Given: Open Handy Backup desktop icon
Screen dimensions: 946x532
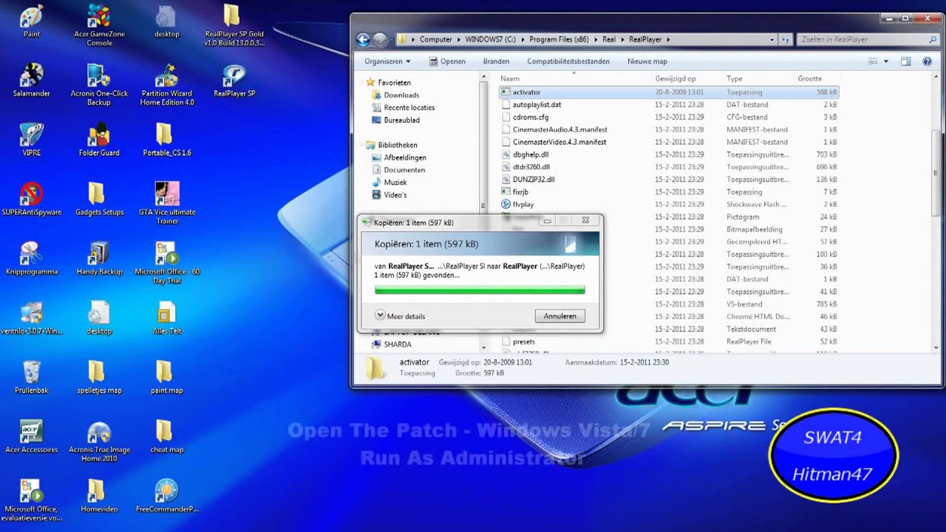Looking at the screenshot, I should point(99,259).
